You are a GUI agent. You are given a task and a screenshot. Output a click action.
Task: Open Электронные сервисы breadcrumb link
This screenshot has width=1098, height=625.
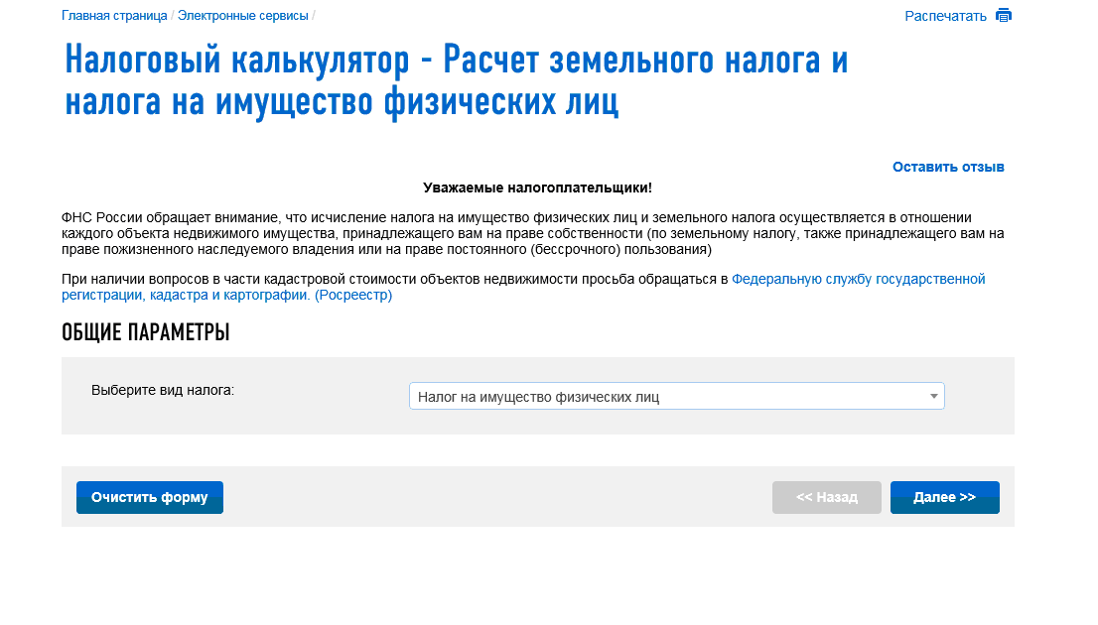pyautogui.click(x=243, y=16)
